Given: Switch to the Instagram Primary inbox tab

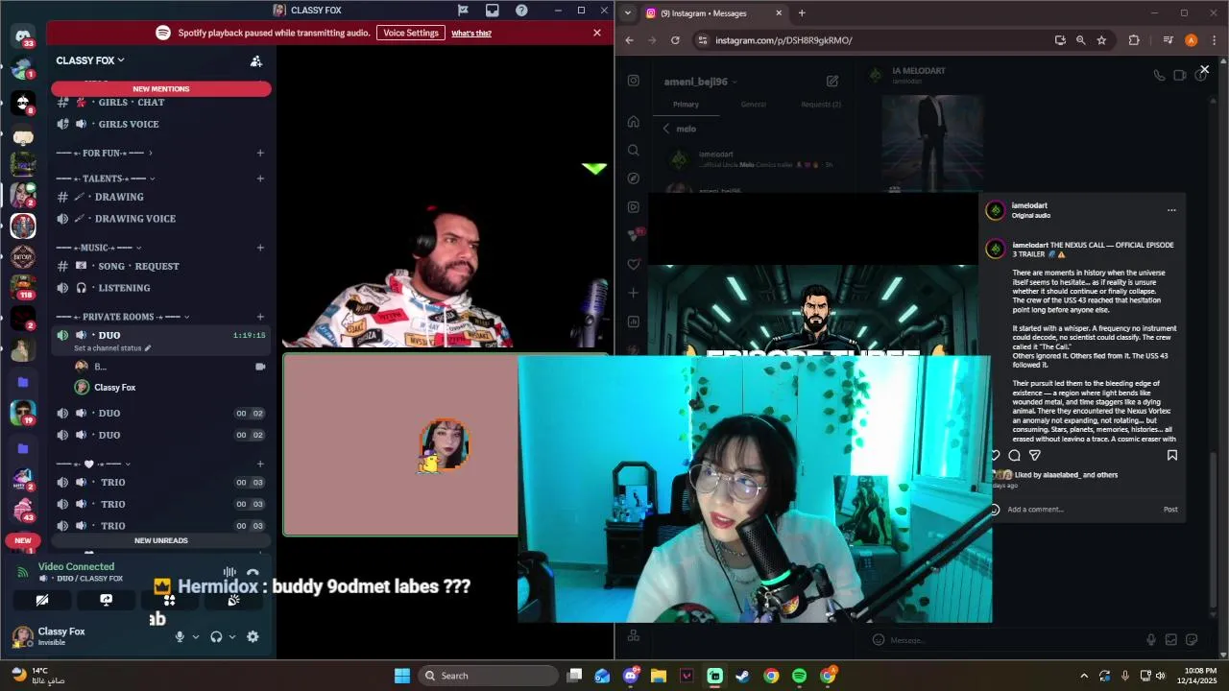Looking at the screenshot, I should pyautogui.click(x=686, y=105).
